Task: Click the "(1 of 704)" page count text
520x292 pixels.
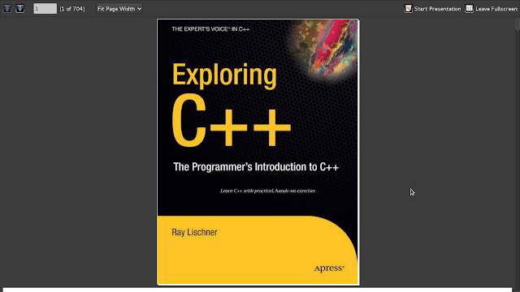Action: click(x=72, y=9)
